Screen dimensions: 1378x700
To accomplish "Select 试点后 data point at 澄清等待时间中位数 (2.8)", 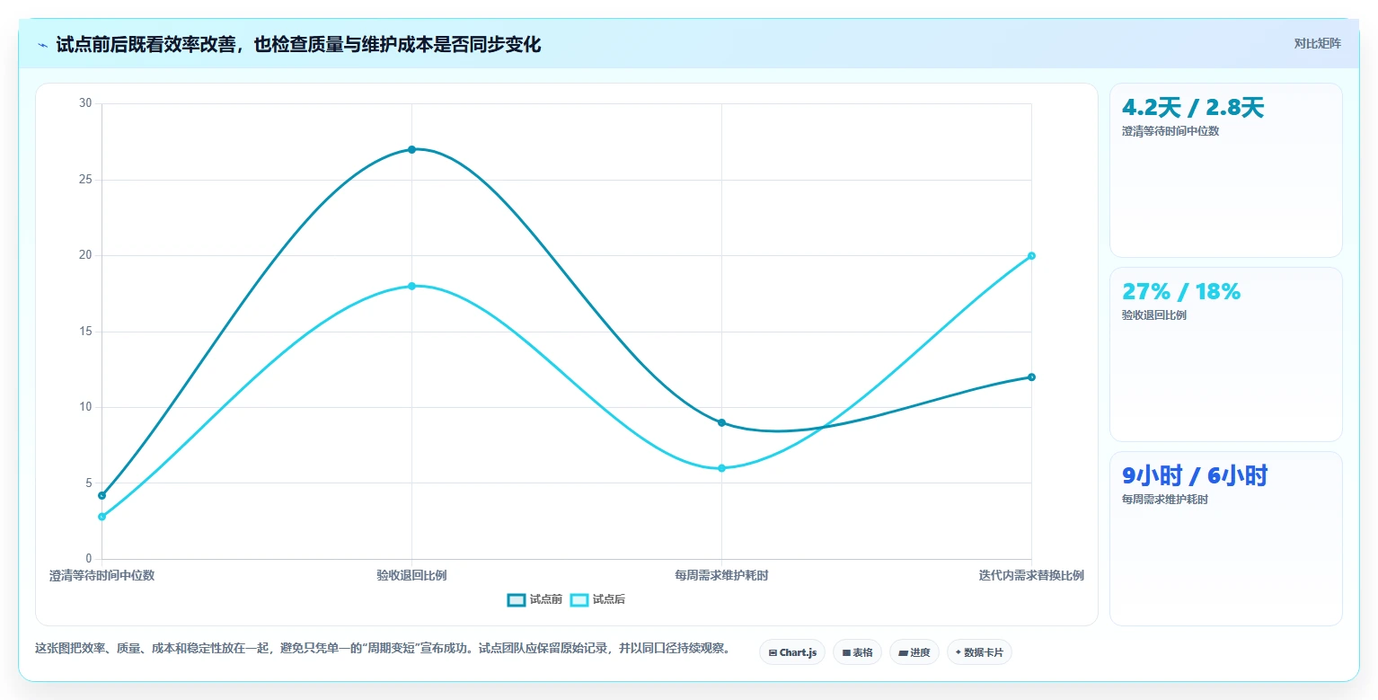I will point(102,517).
